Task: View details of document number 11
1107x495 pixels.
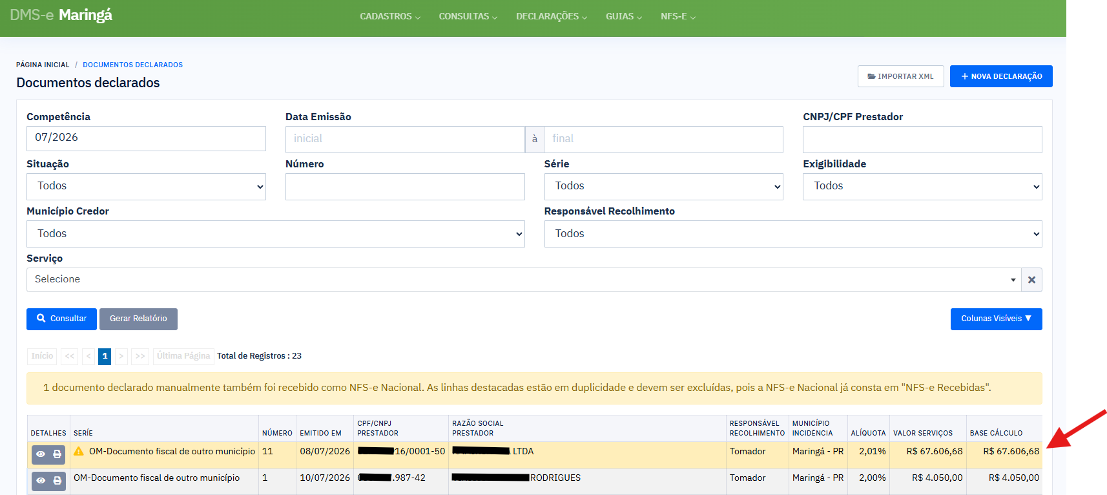Action: point(41,454)
